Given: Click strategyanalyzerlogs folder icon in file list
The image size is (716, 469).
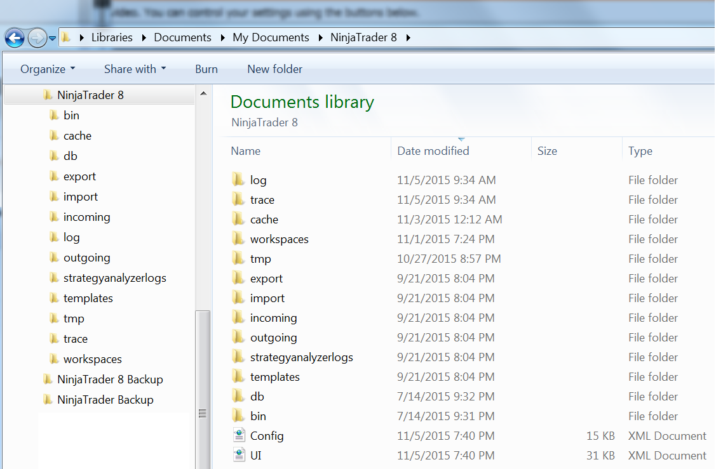Looking at the screenshot, I should pyautogui.click(x=238, y=356).
